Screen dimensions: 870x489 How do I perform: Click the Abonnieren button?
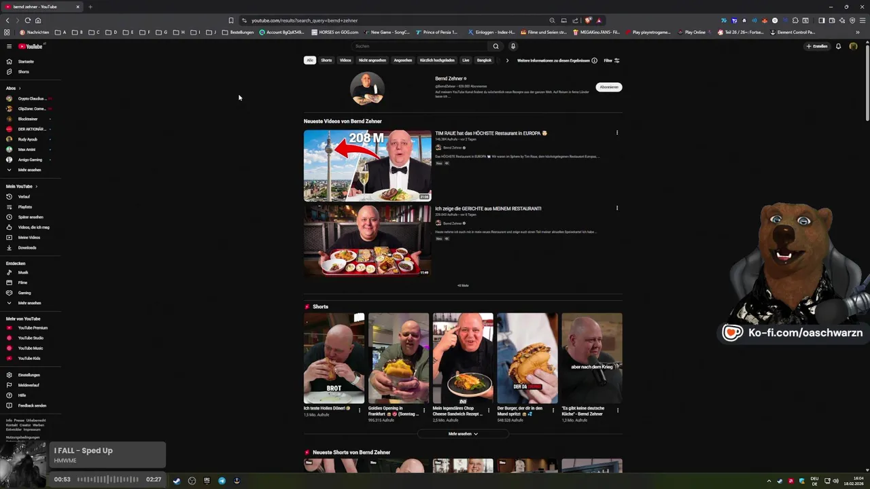pos(609,87)
